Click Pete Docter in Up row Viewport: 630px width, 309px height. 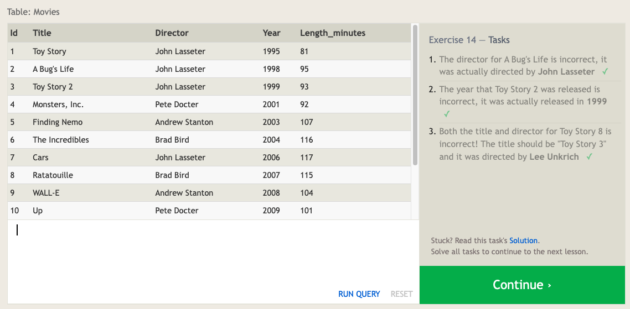(177, 210)
